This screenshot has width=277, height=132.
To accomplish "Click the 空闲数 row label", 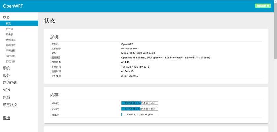I will 55,109.
